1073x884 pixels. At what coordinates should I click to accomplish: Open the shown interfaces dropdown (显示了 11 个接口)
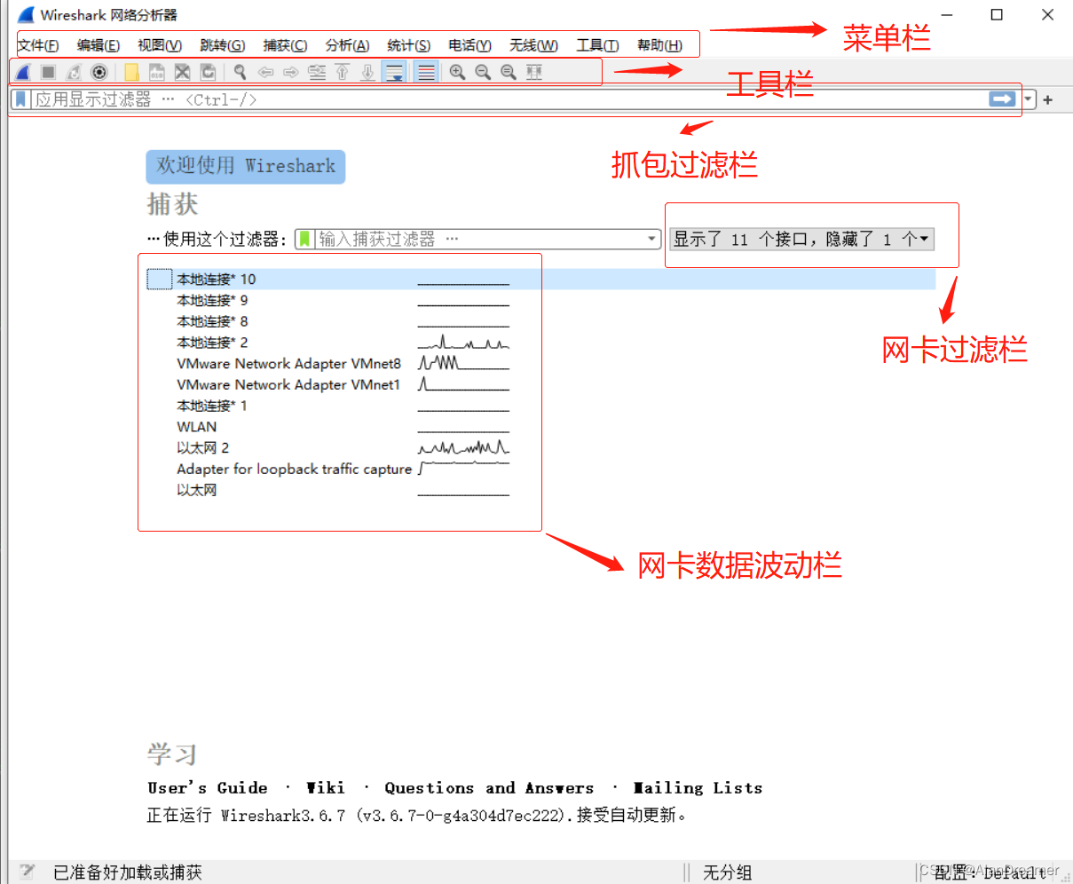click(801, 239)
